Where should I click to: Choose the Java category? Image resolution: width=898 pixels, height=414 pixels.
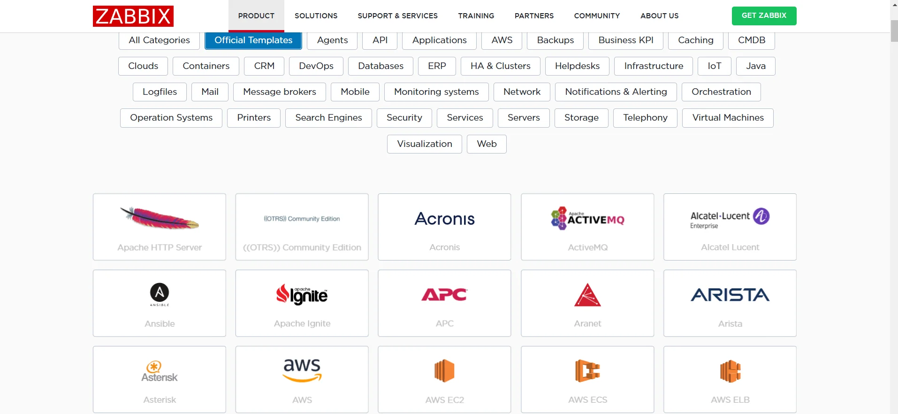(x=756, y=66)
